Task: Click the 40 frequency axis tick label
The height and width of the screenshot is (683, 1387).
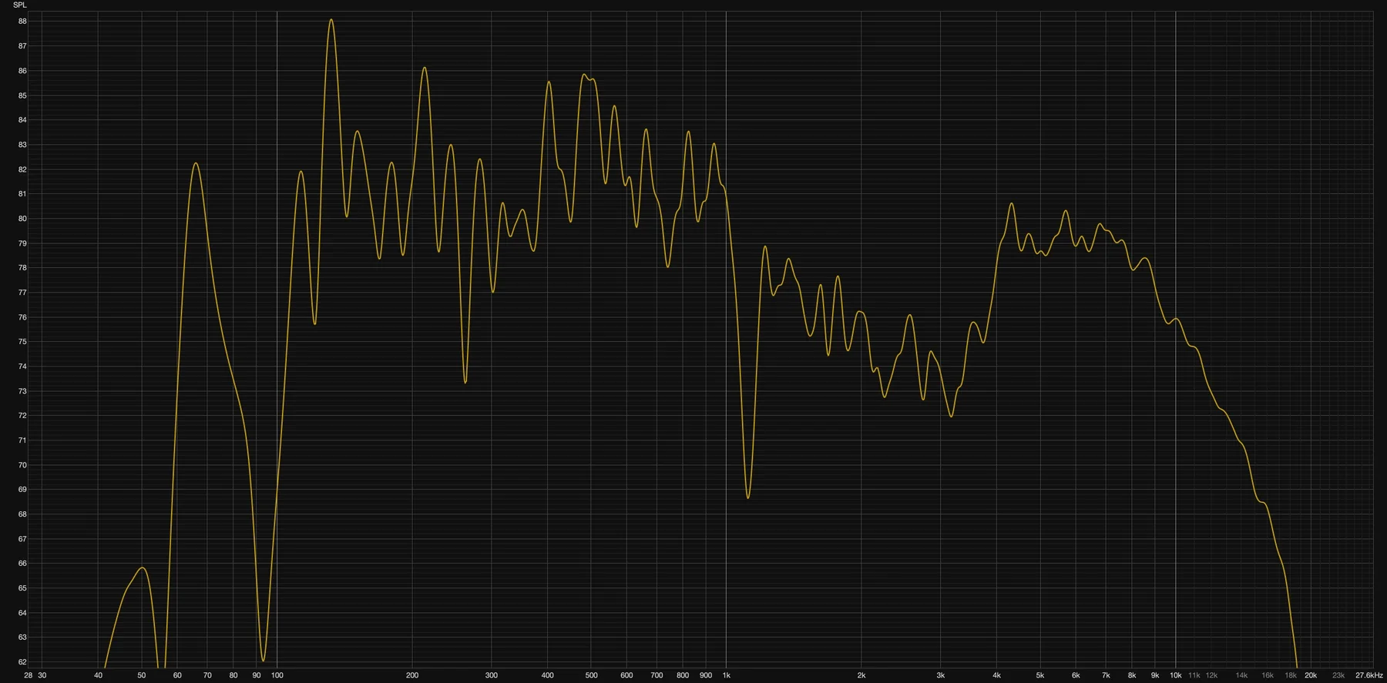Action: tap(99, 675)
